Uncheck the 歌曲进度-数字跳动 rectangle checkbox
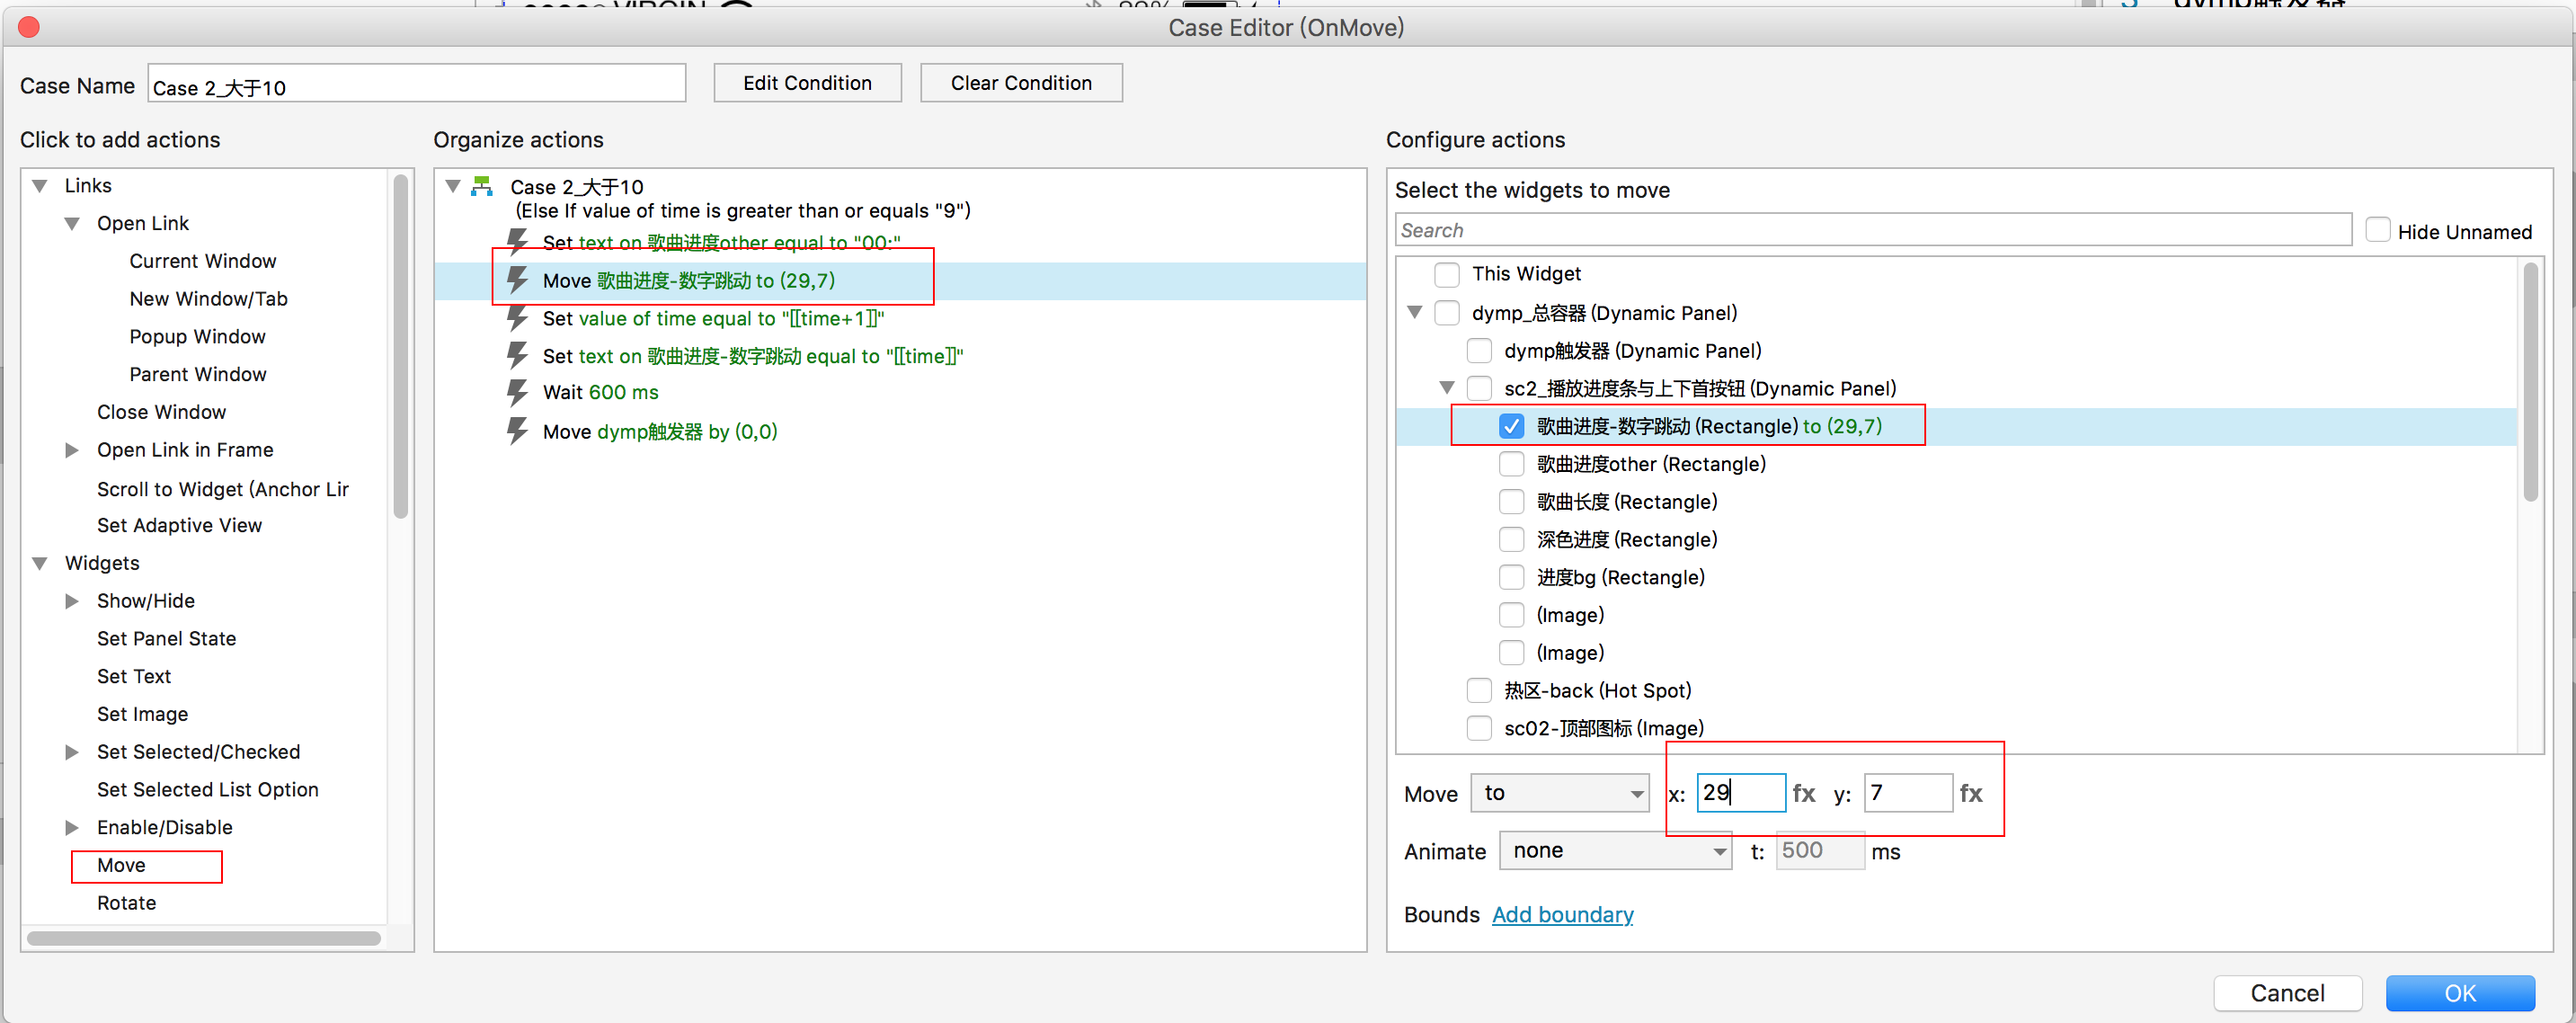2576x1023 pixels. tap(1511, 426)
